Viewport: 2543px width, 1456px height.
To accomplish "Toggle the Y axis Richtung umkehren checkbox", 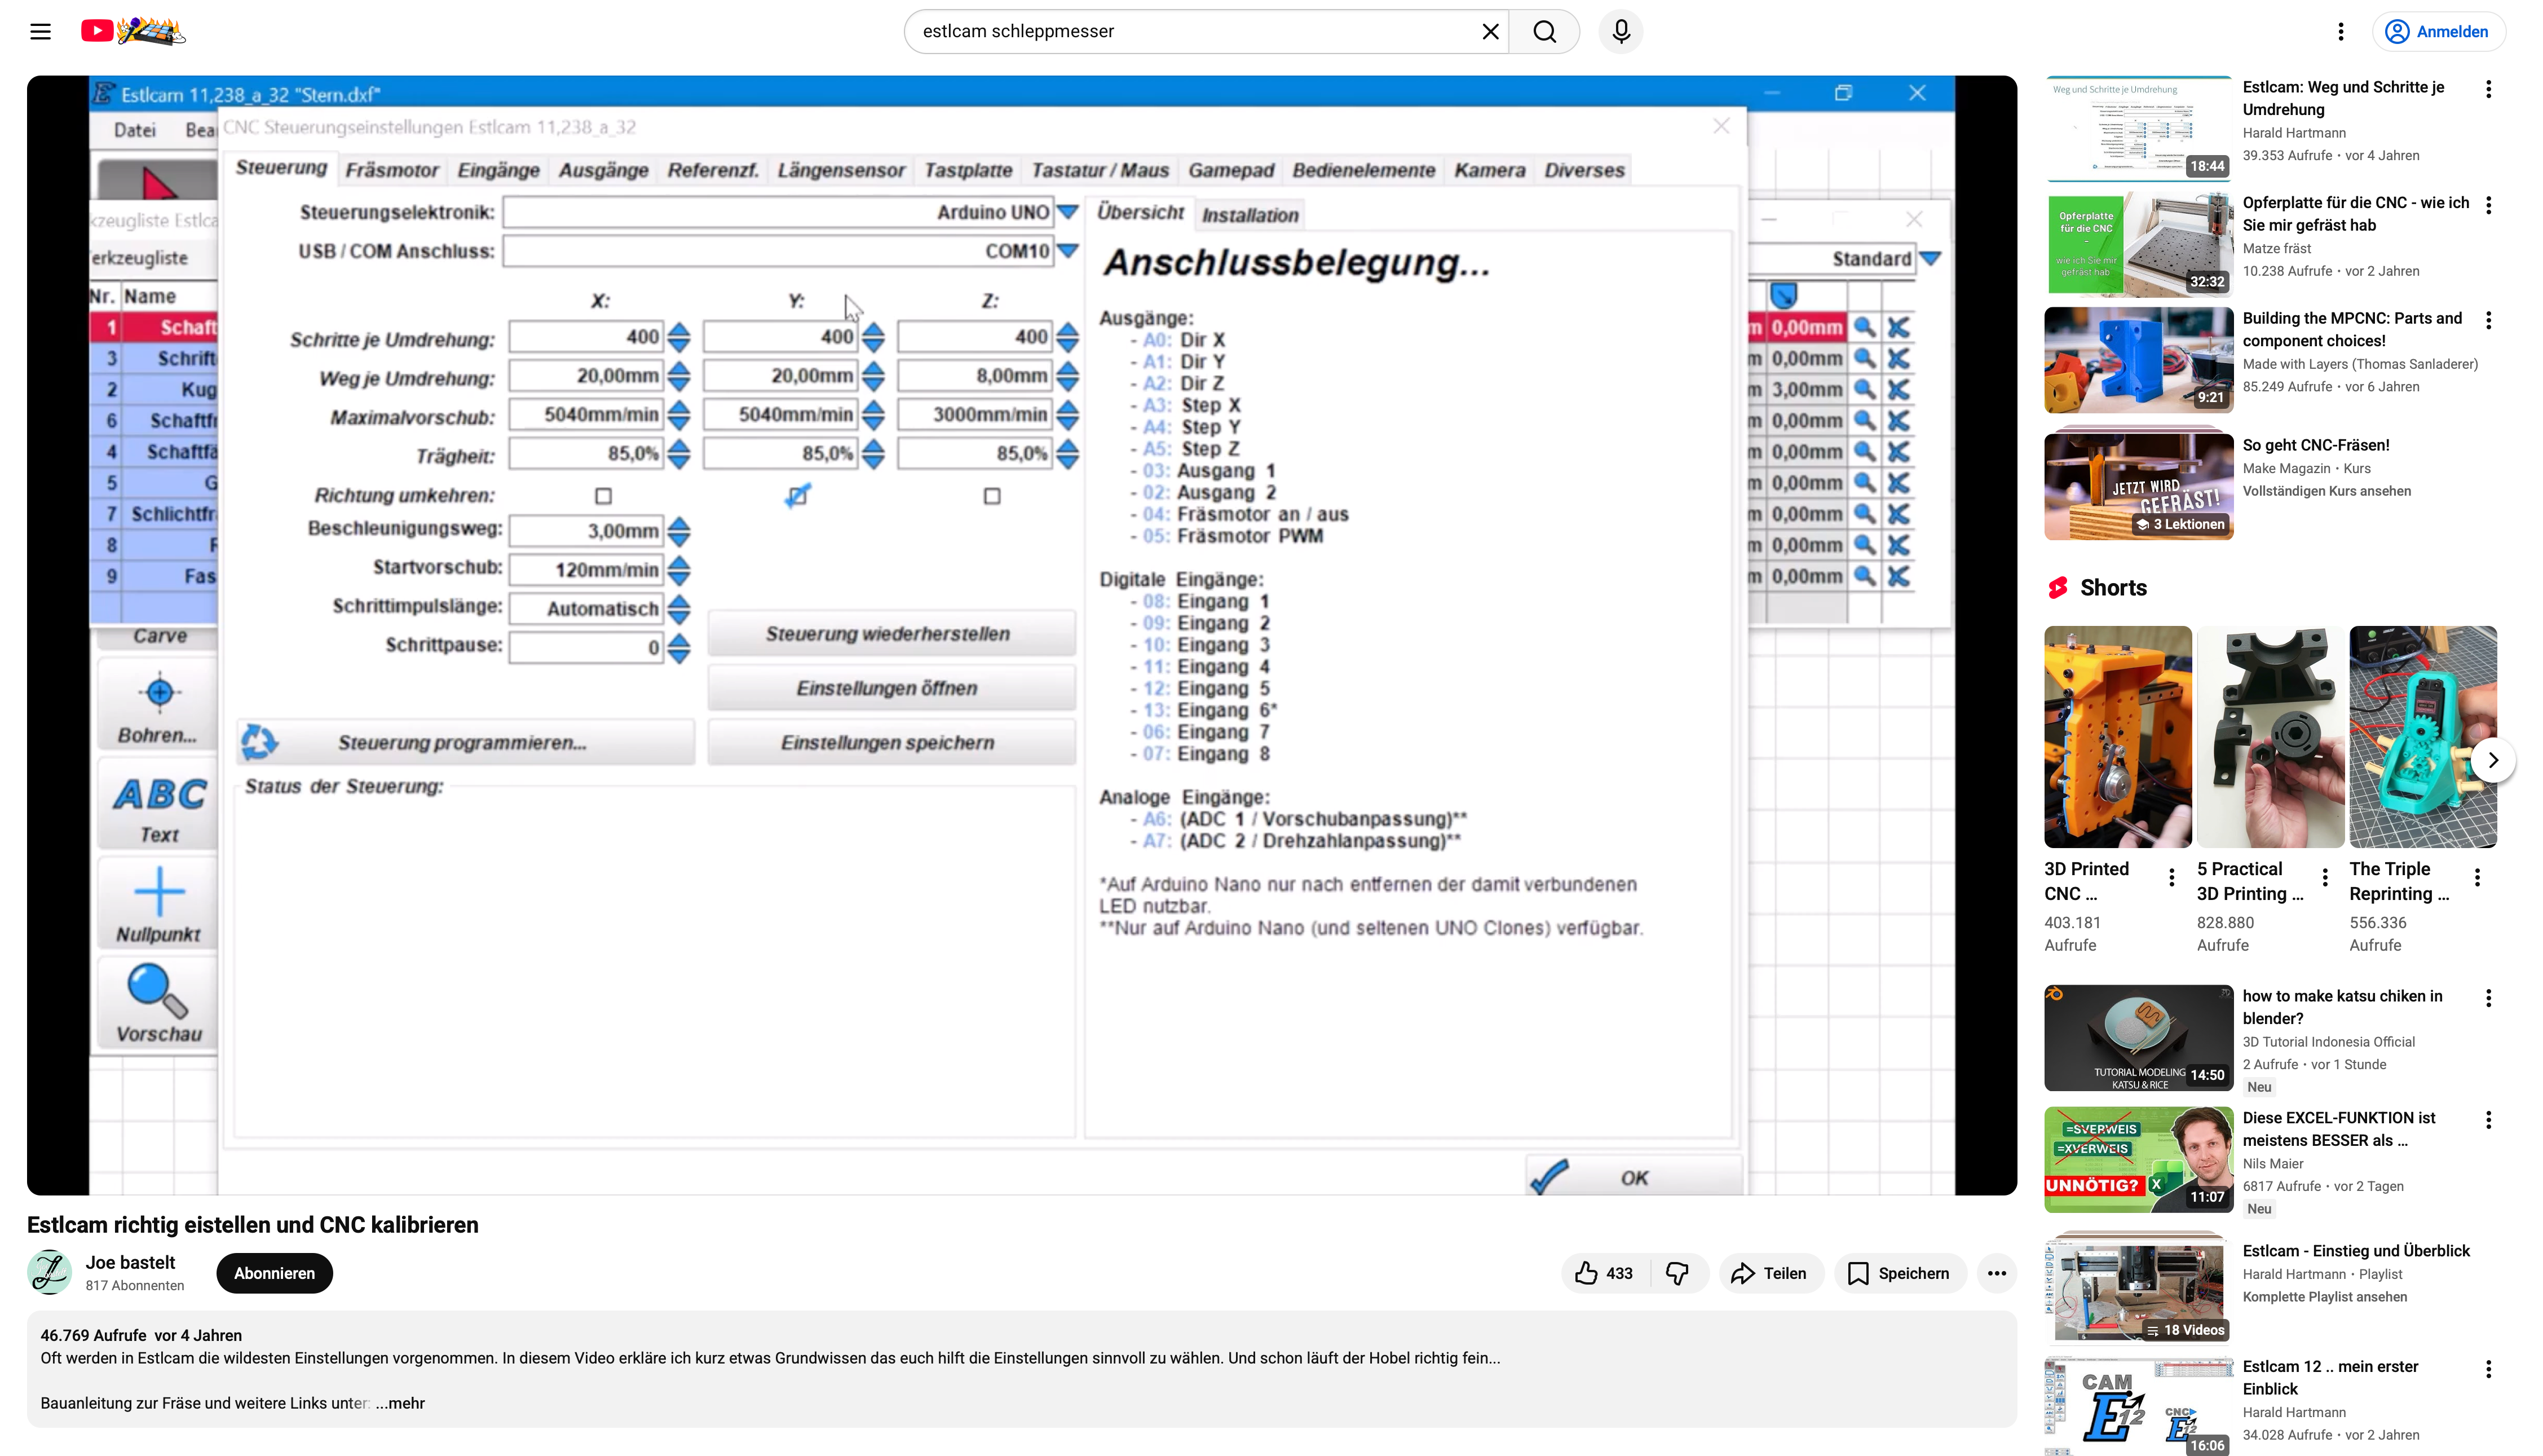I will point(797,496).
